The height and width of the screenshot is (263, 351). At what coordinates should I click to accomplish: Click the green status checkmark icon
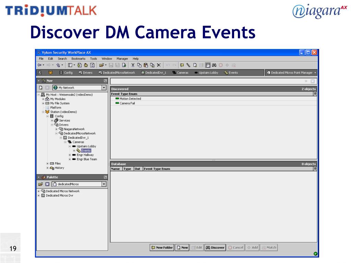[x=315, y=254]
